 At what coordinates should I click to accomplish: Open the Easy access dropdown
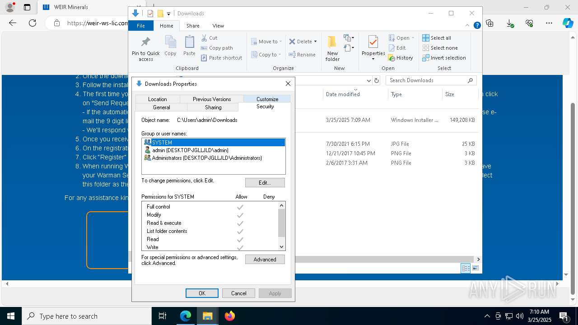coord(349,48)
